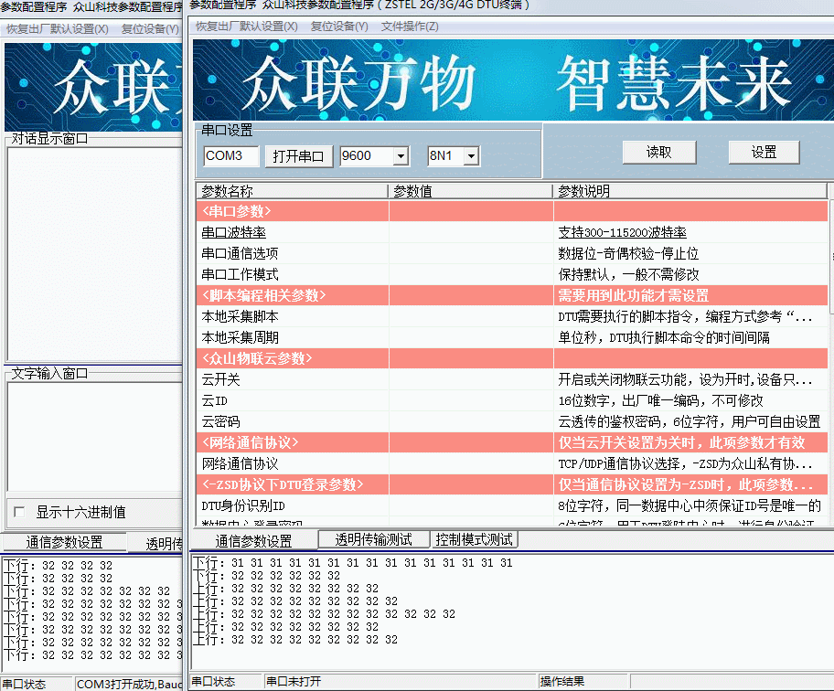Open 复位设备(Y) menu in front window
This screenshot has width=834, height=691.
click(x=339, y=27)
